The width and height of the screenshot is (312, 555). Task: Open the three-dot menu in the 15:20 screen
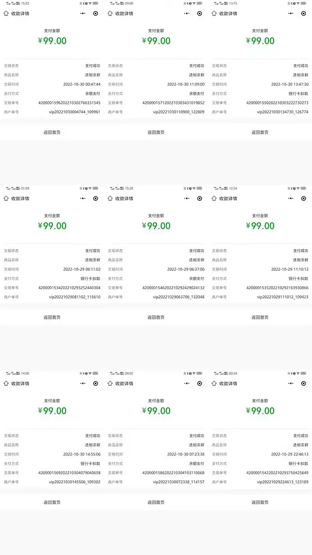tap(187, 198)
